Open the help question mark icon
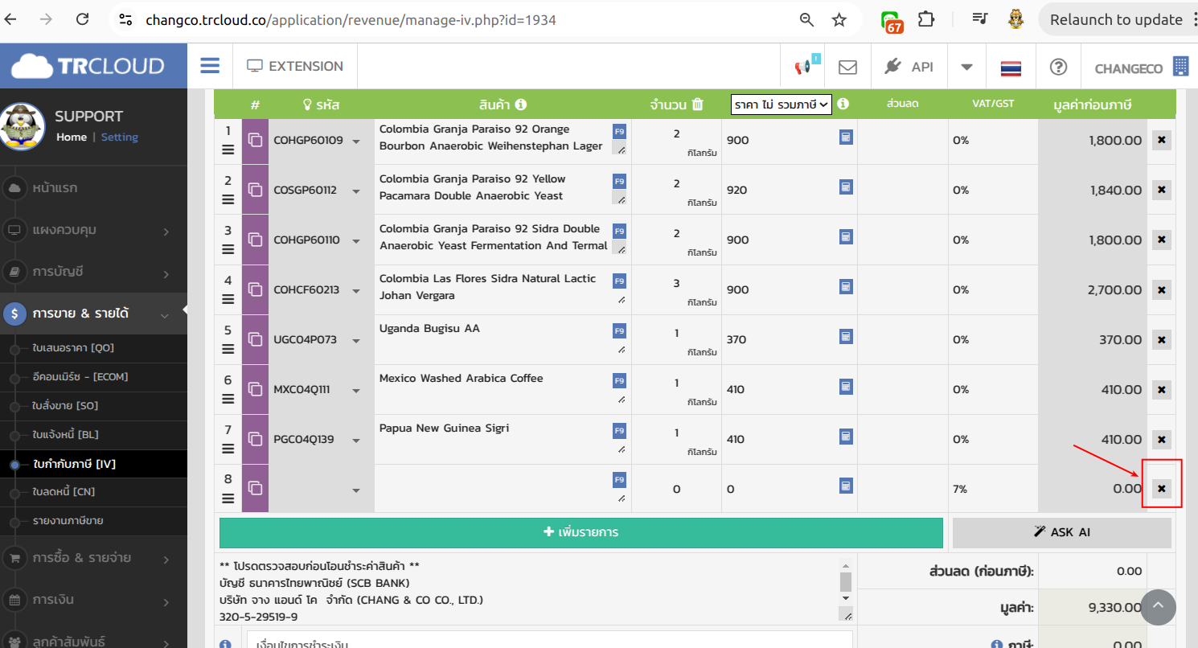1198x648 pixels. tap(1059, 67)
